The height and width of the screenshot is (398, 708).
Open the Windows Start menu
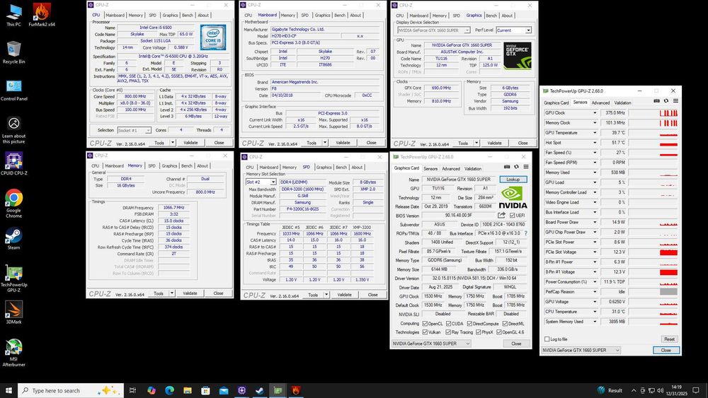(x=8, y=390)
